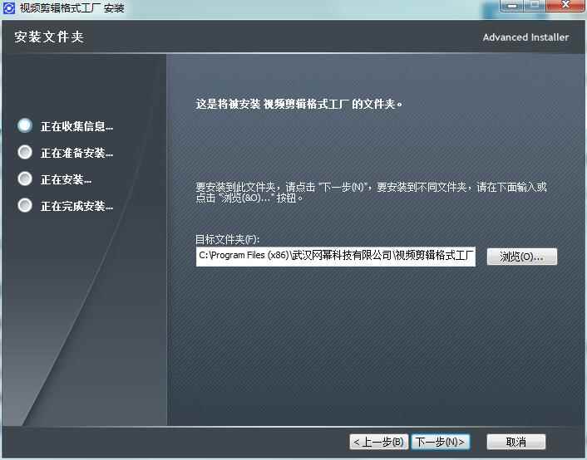Click the 要安装到此文件夹 instruction paragraph

[x=371, y=192]
